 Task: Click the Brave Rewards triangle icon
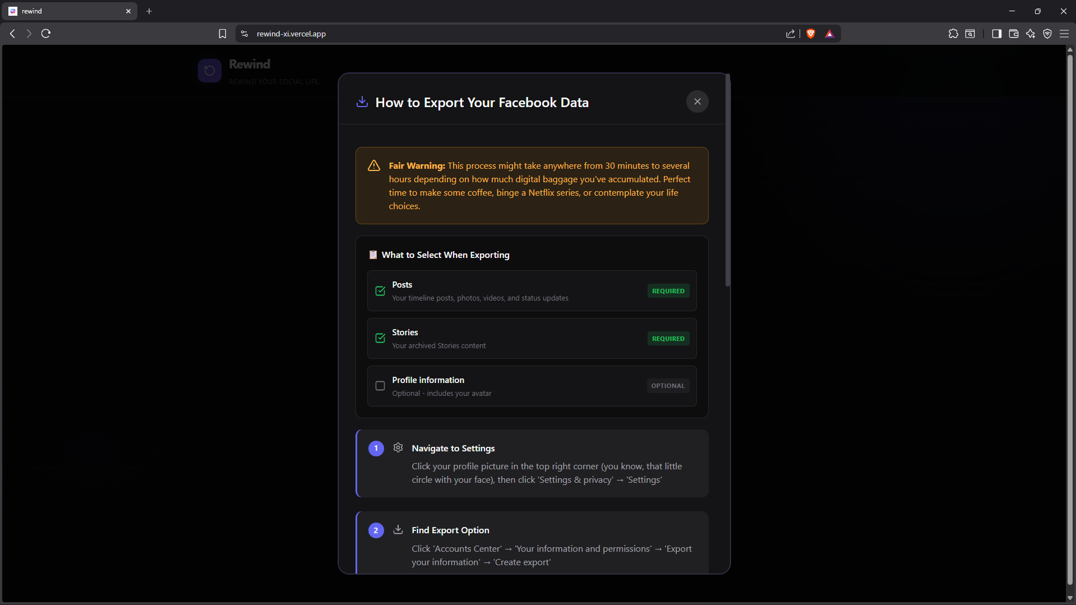point(829,34)
